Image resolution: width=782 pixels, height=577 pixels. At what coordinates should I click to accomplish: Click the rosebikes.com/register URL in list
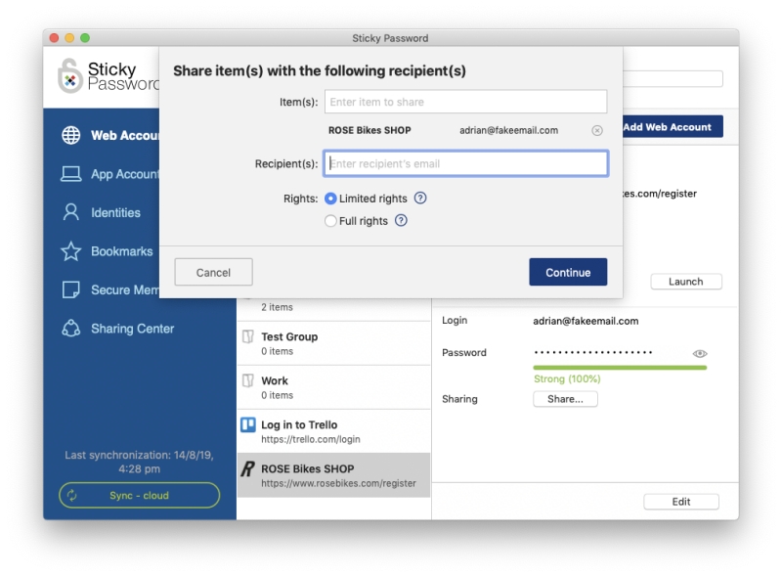[x=338, y=483]
